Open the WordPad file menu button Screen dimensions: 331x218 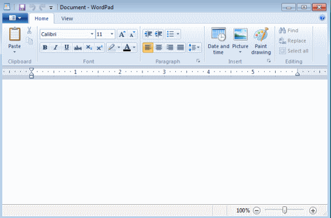[15, 18]
